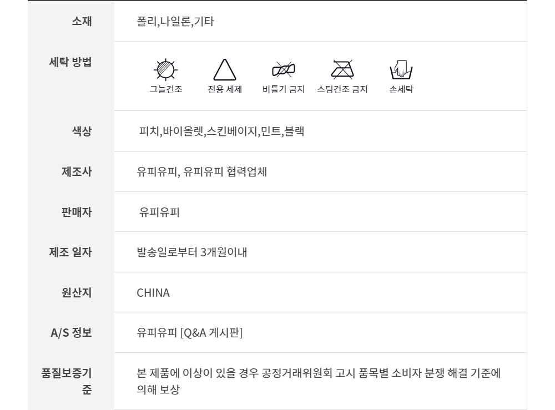Click the 손세탁 caption text
Screen dimensions: 555x410
[x=401, y=89]
